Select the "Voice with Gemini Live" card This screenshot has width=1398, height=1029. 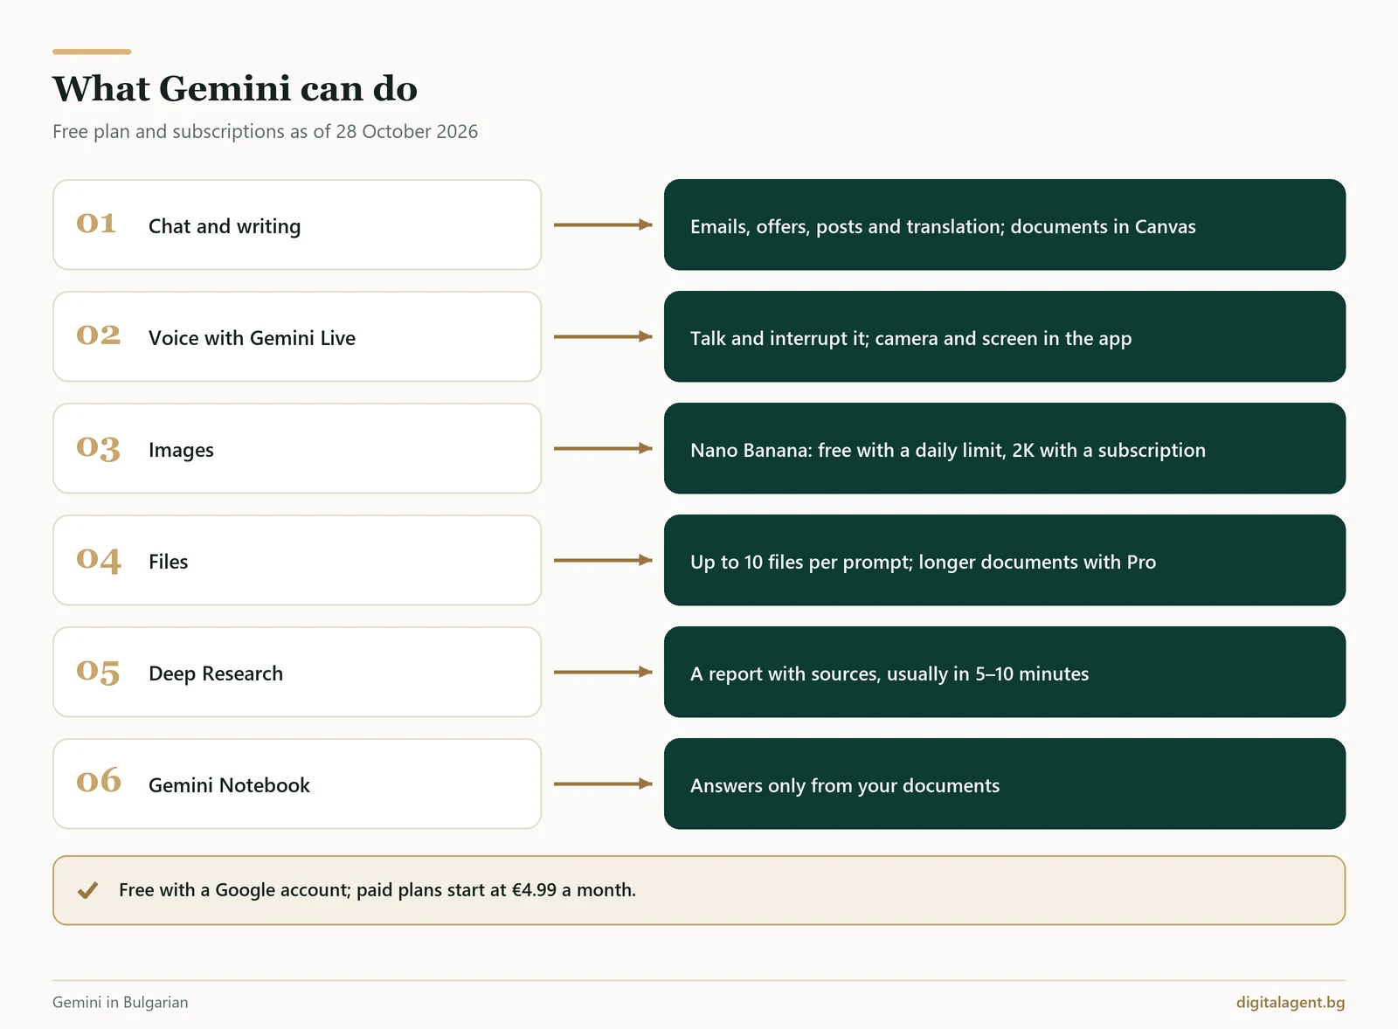point(297,336)
